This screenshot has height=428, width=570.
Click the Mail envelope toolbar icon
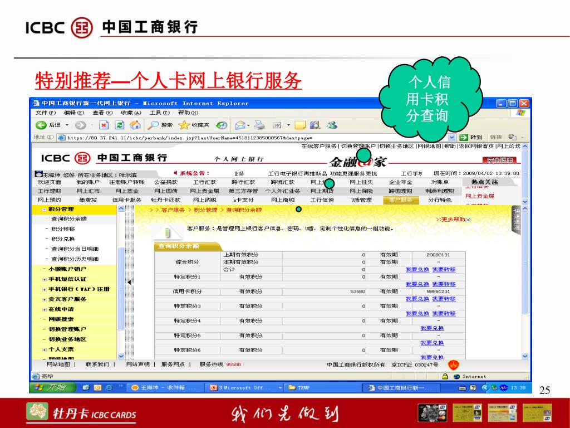click(240, 125)
